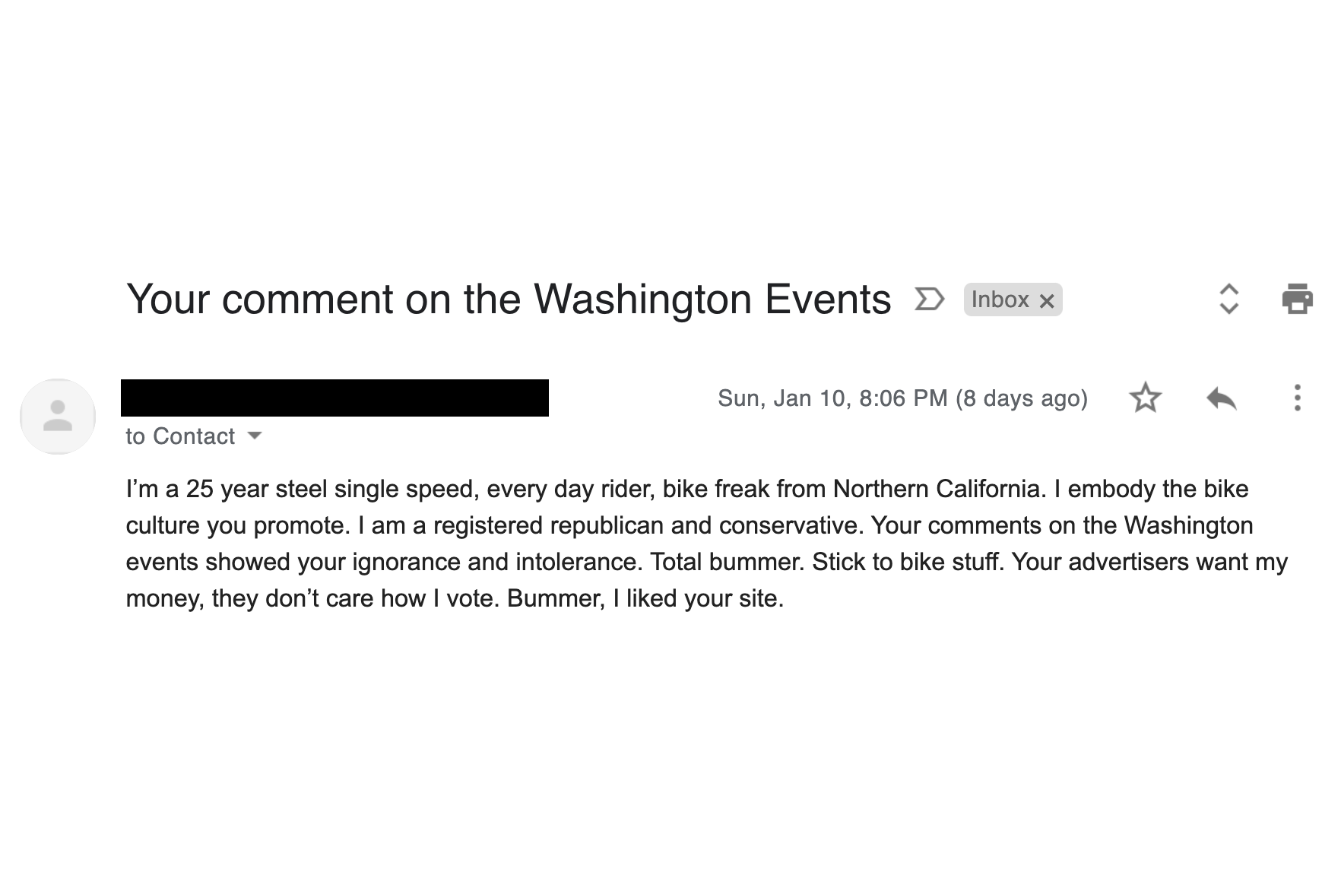Click body line starting 'culture you promote'

coord(690,525)
